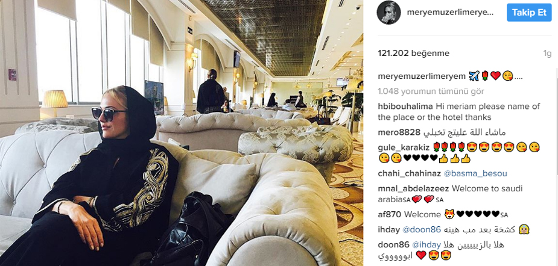
Task: Follow with the Takip Et button
Action: pyautogui.click(x=529, y=13)
